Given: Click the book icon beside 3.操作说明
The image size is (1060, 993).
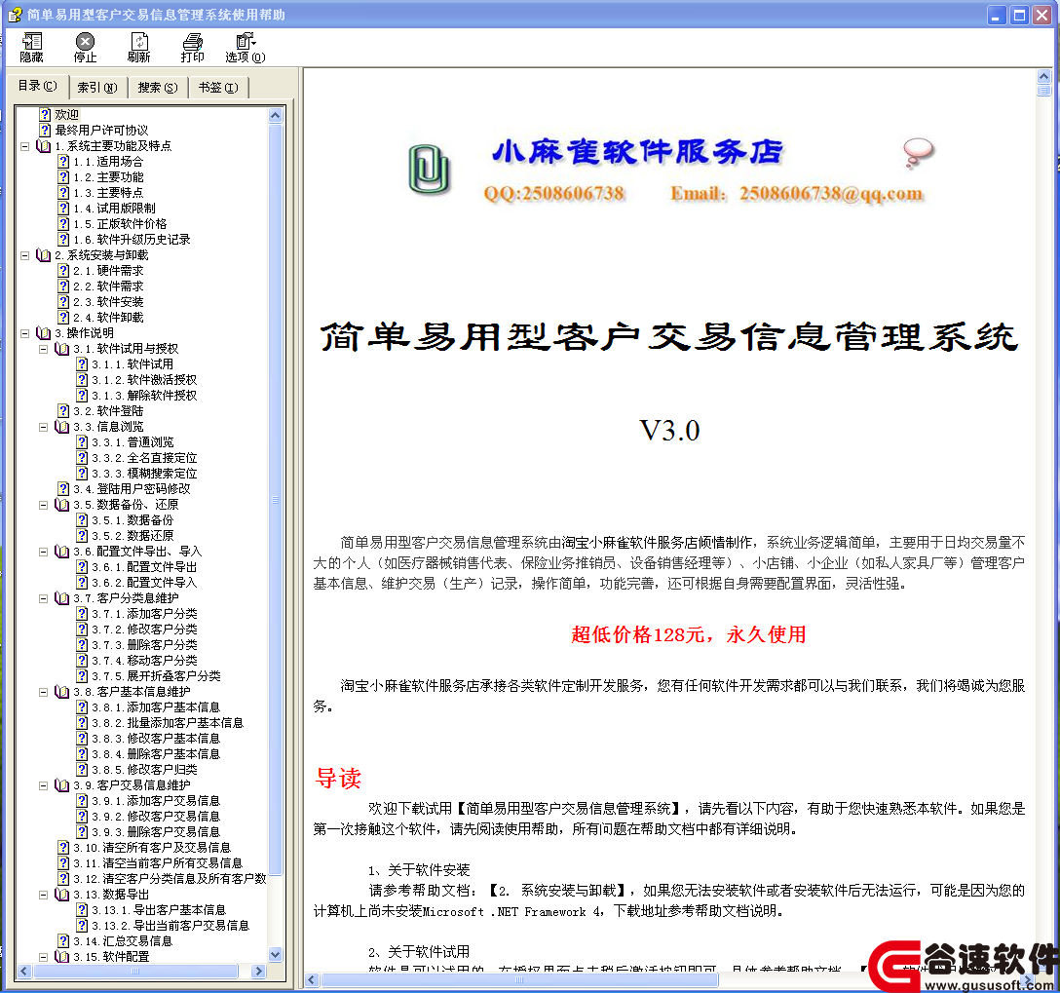Looking at the screenshot, I should coord(44,333).
